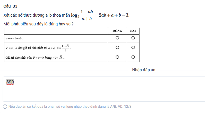
Task: Click the ĐÚNG column header
Action: [x=117, y=31]
